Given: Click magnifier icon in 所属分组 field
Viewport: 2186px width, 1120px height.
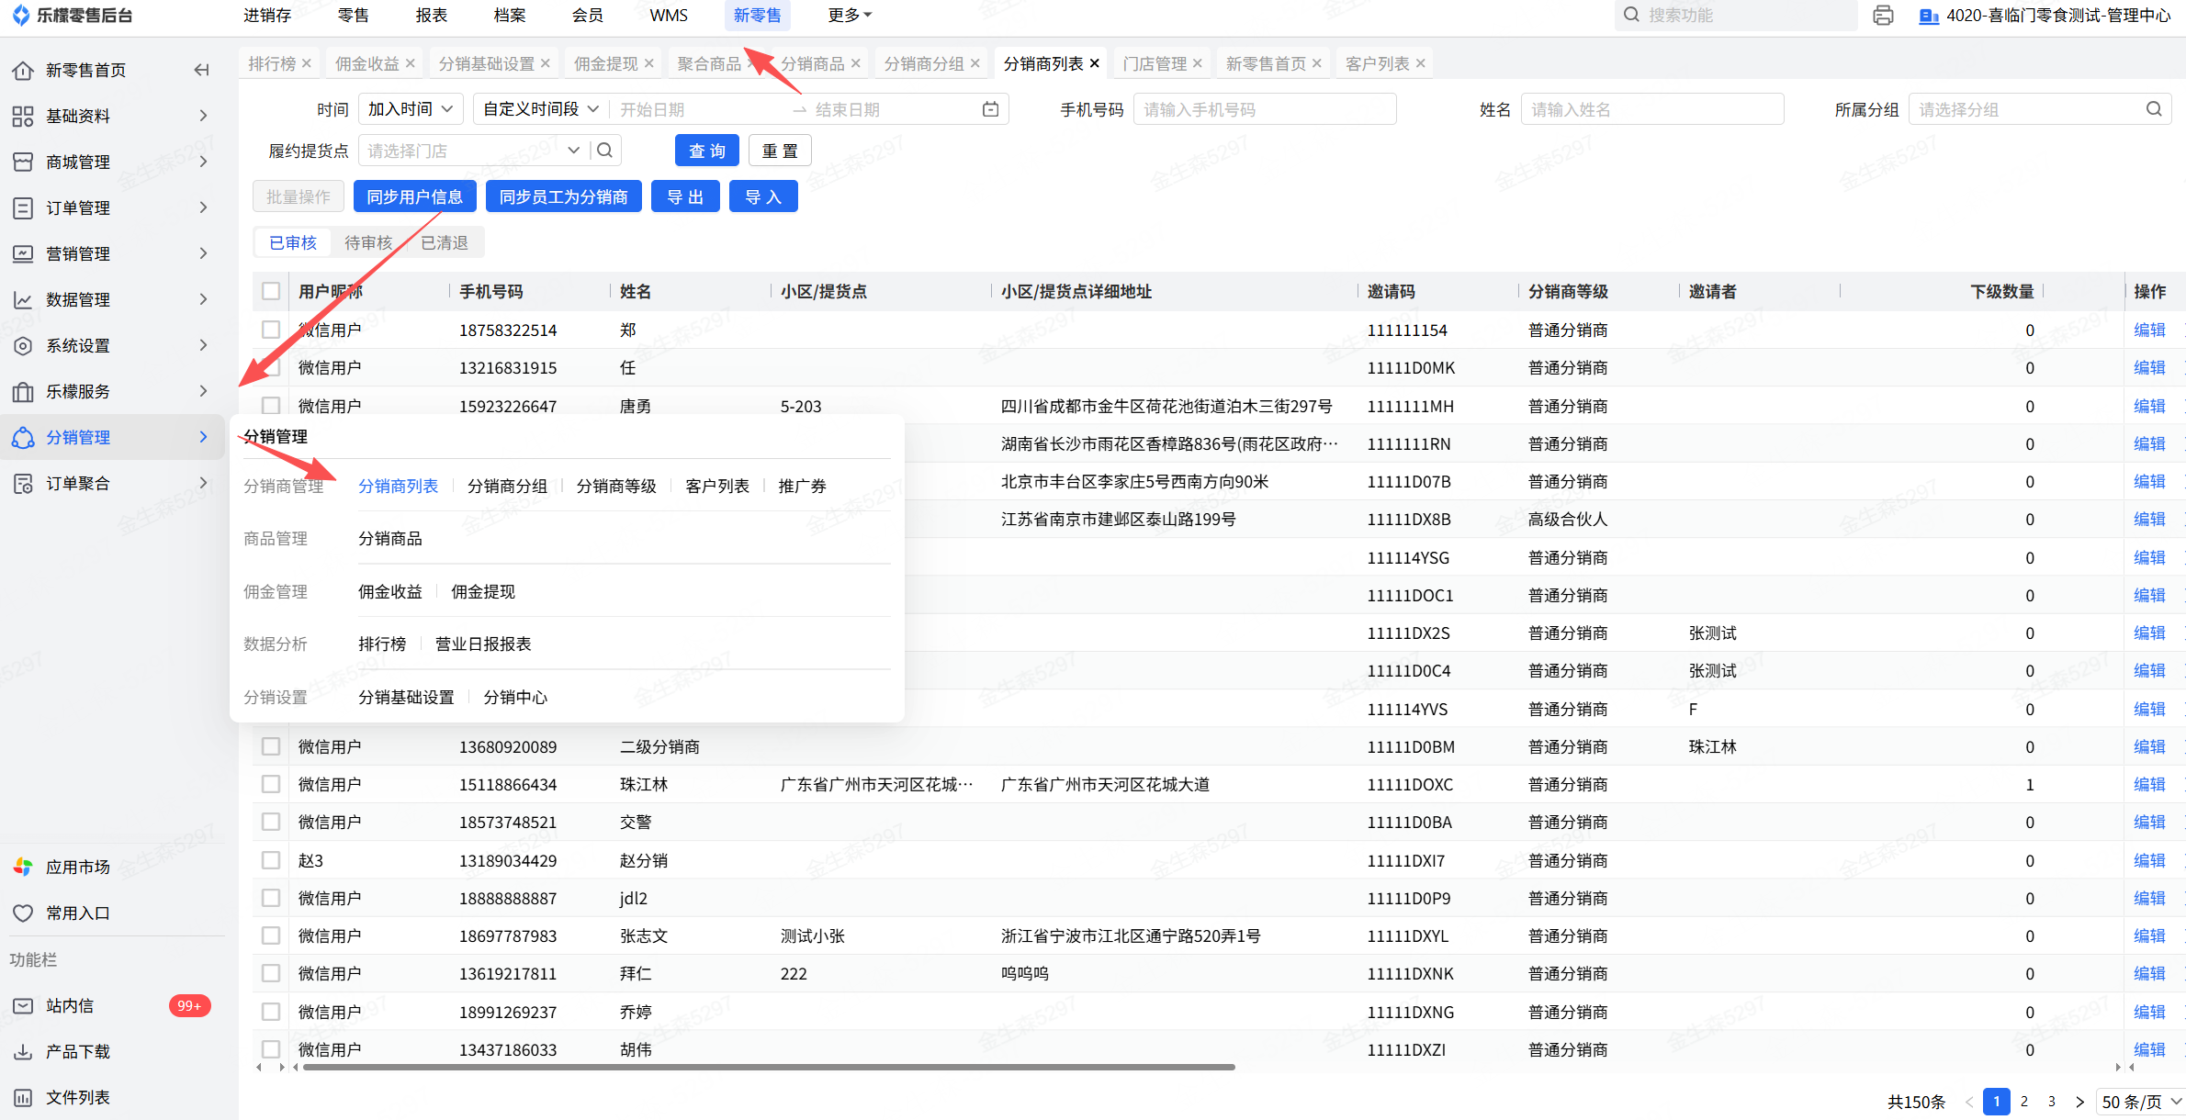Looking at the screenshot, I should pyautogui.click(x=2154, y=109).
